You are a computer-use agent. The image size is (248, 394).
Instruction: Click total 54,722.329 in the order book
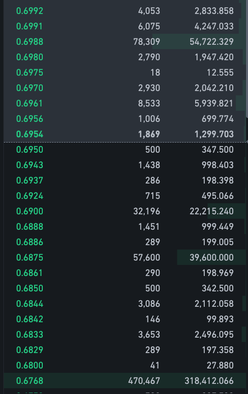[211, 42]
